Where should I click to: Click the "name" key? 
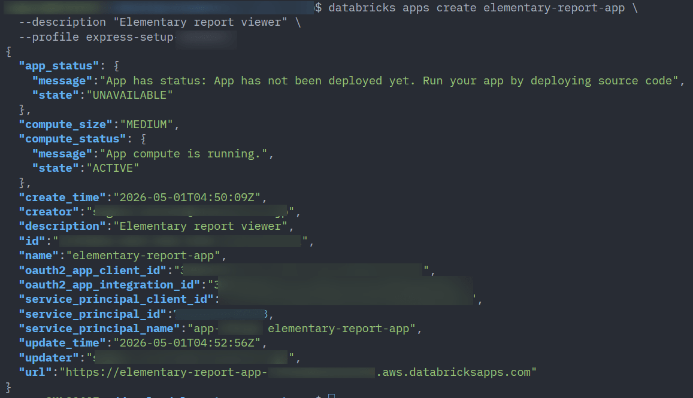[38, 256]
